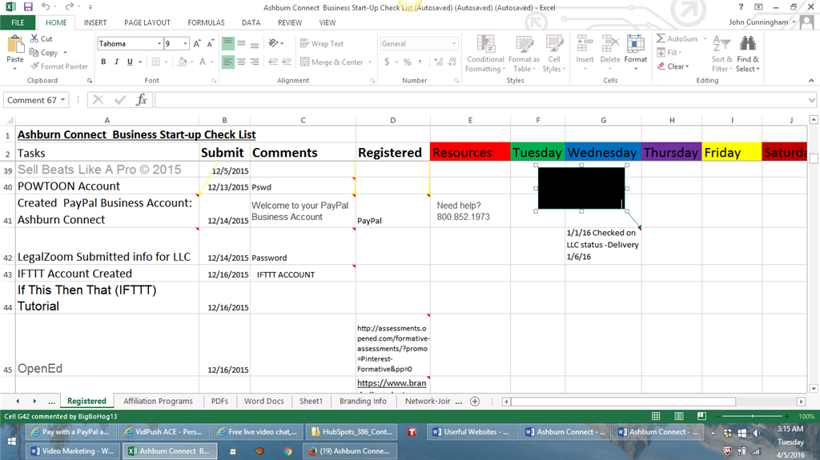Viewport: 820px width, 460px height.
Task: Toggle Align Right alignment
Action: pyautogui.click(x=254, y=62)
